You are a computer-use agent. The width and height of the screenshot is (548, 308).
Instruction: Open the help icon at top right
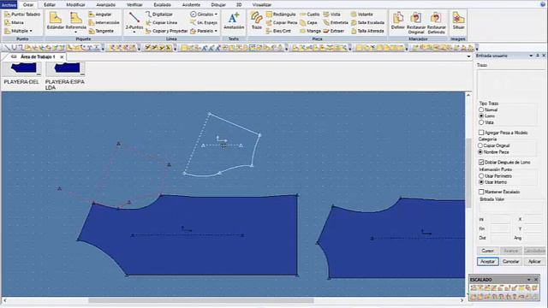[x=543, y=4]
